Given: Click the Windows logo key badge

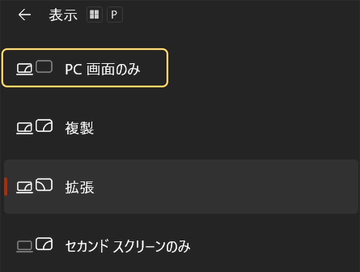Looking at the screenshot, I should pos(94,15).
